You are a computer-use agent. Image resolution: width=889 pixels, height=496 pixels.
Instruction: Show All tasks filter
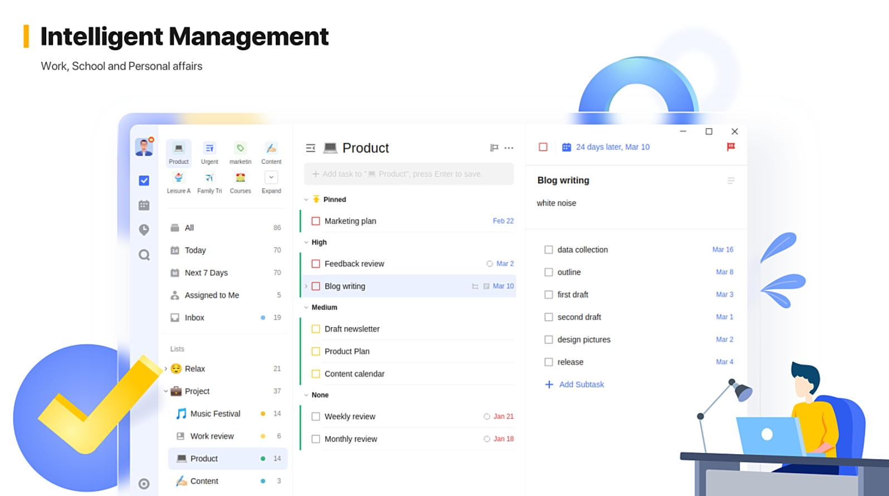click(x=227, y=228)
